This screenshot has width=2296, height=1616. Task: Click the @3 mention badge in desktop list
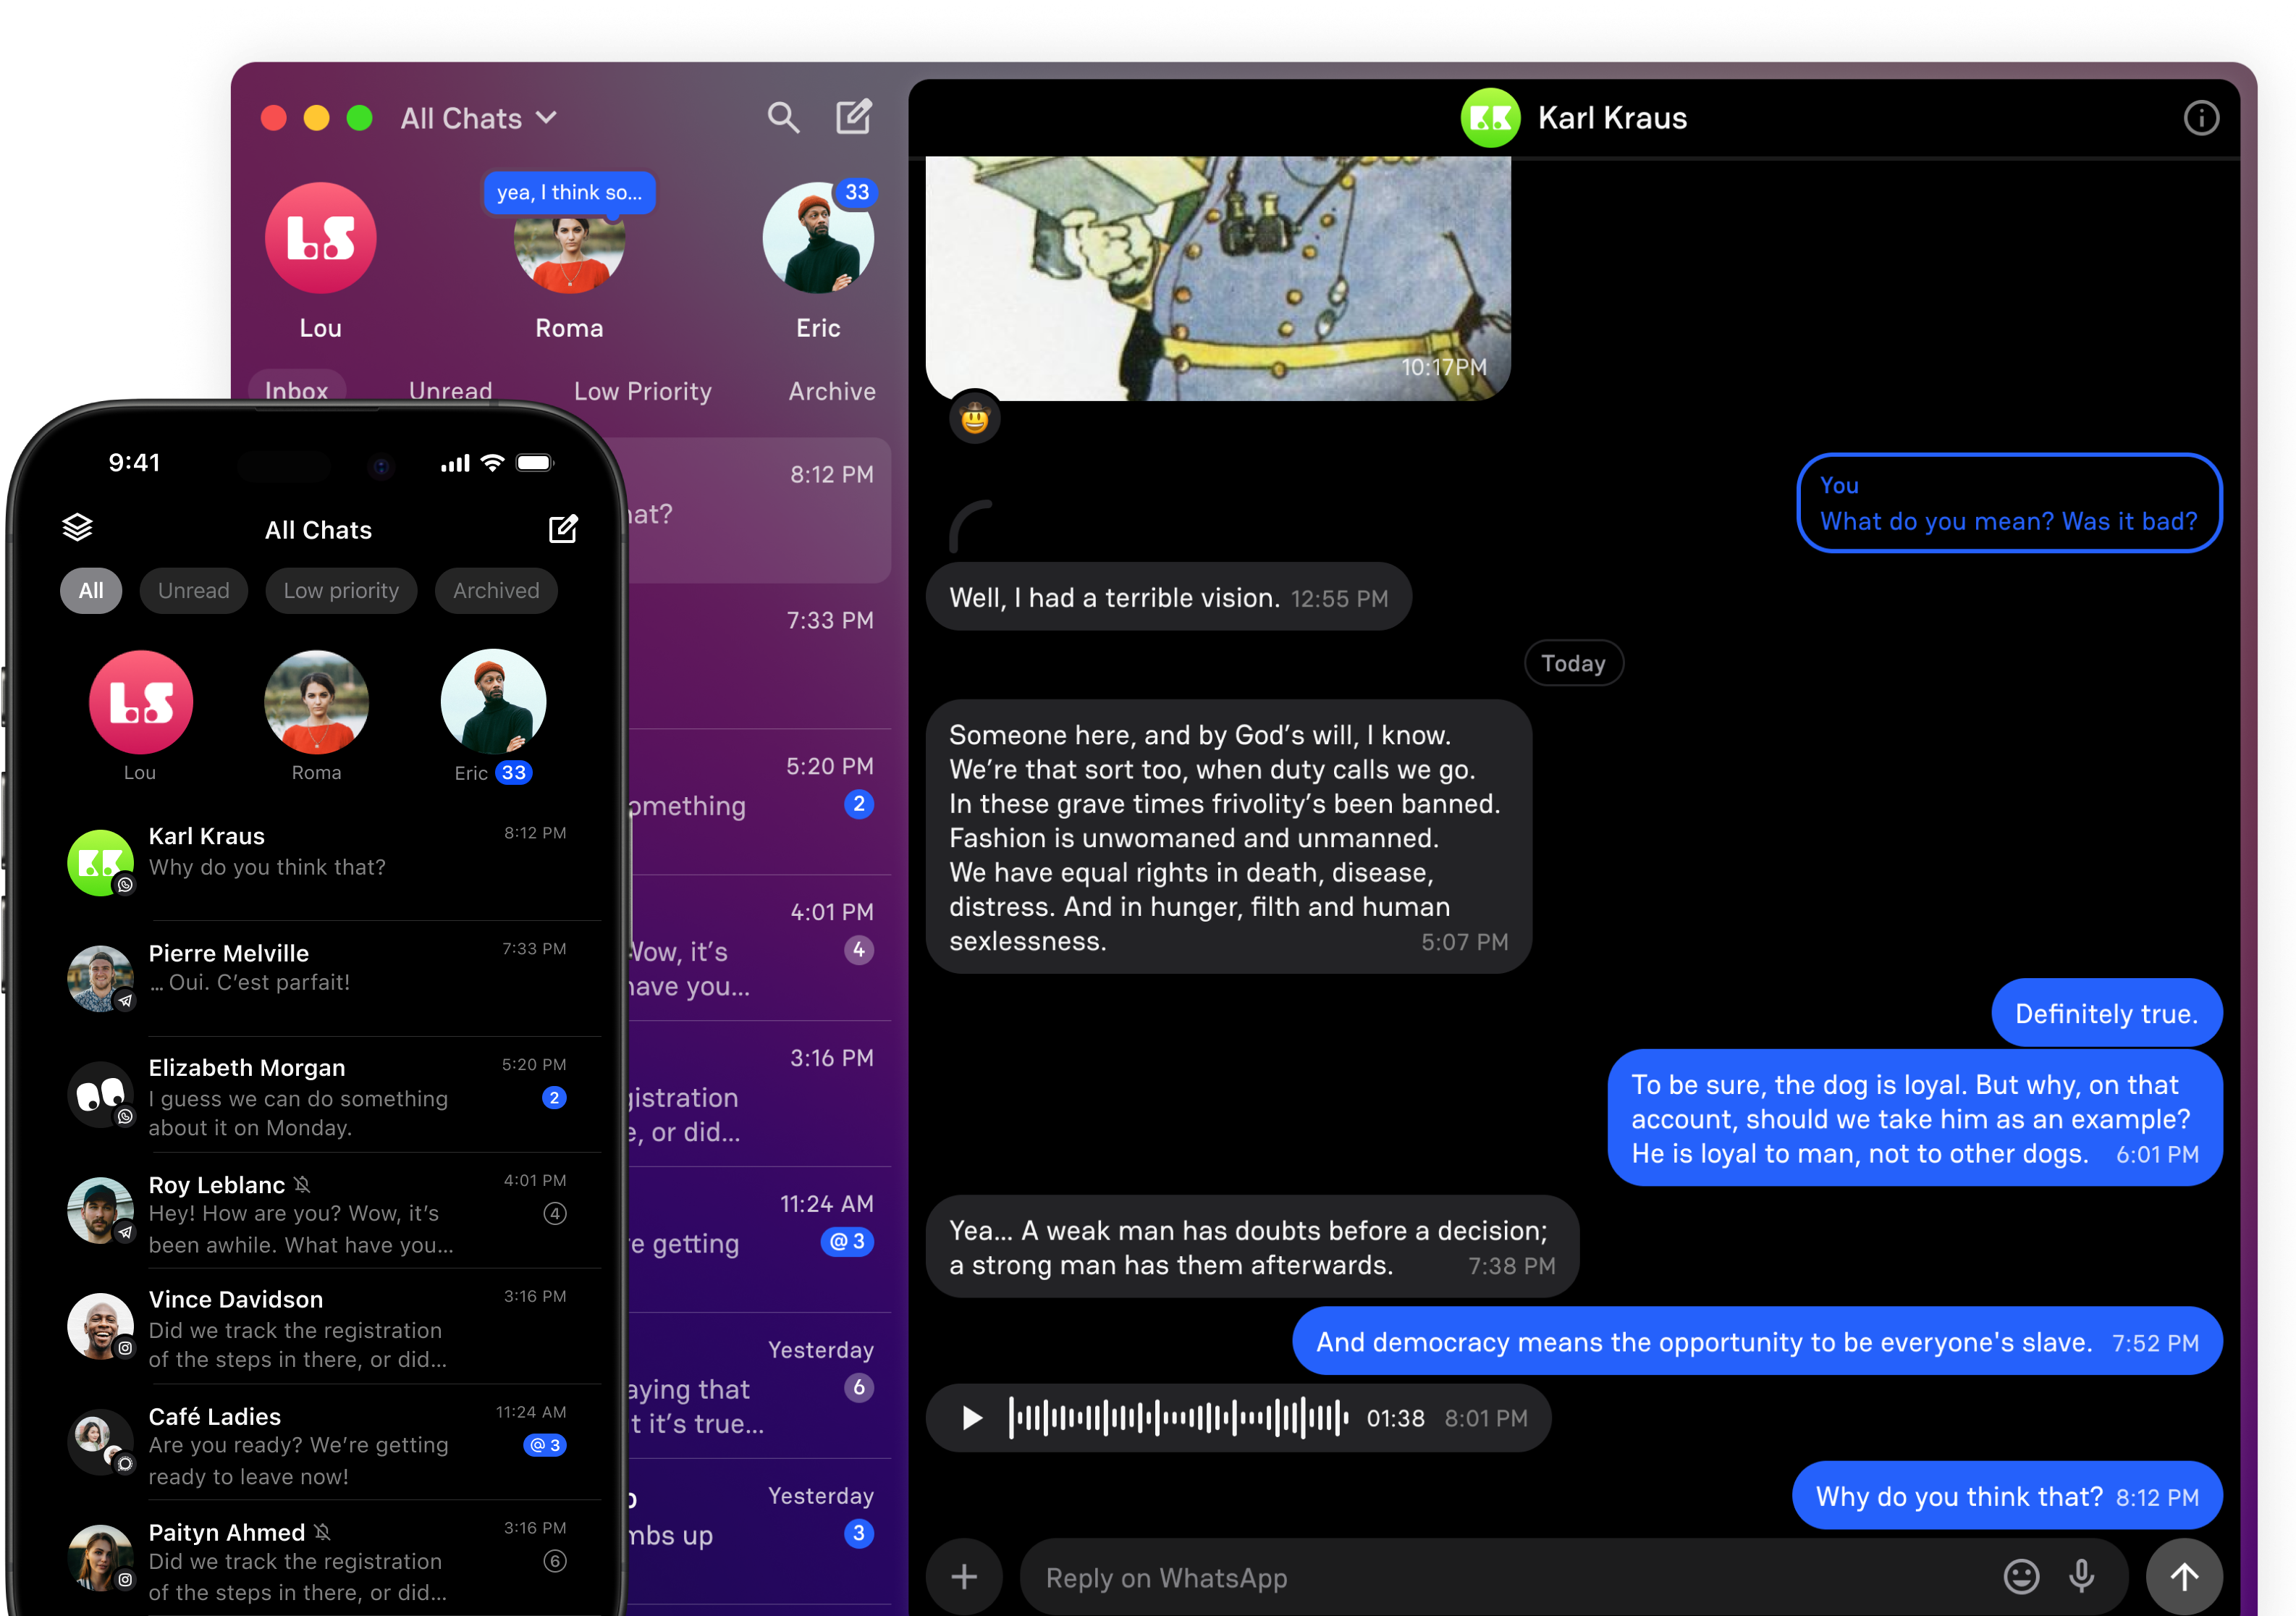(848, 1241)
